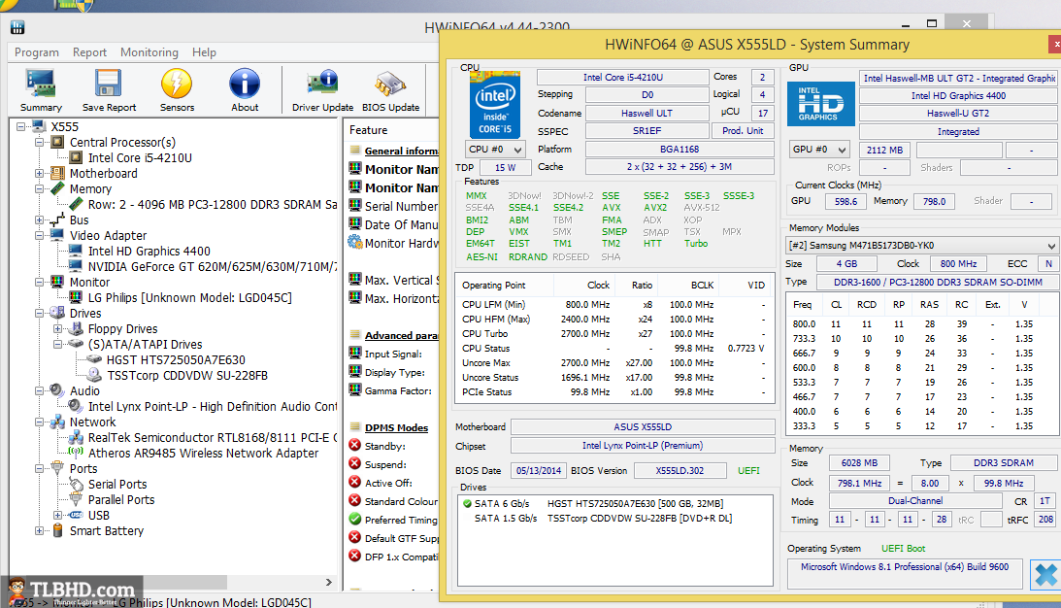Click the Driver Update icon
This screenshot has height=608, width=1061.
pos(322,84)
